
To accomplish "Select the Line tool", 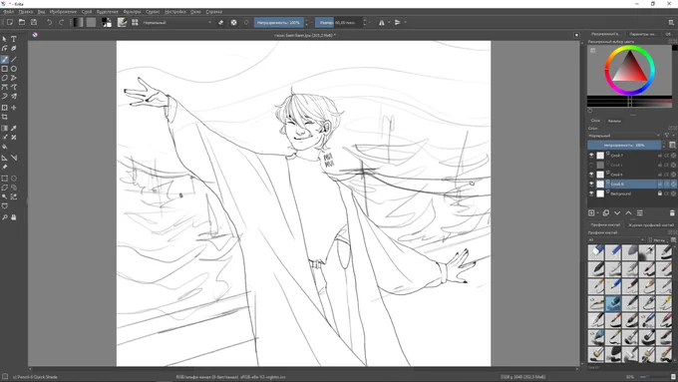I will pyautogui.click(x=14, y=60).
